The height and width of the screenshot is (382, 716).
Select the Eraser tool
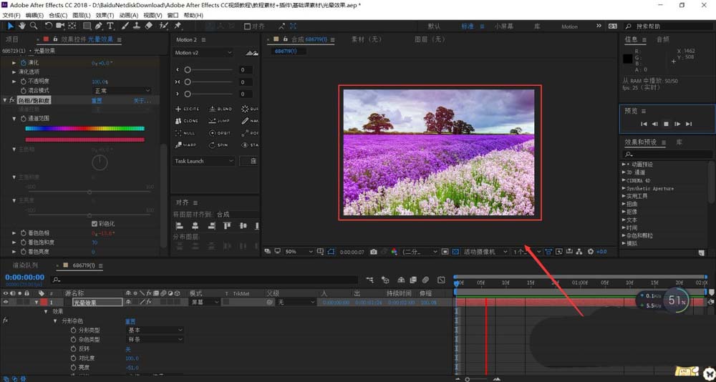coord(148,26)
